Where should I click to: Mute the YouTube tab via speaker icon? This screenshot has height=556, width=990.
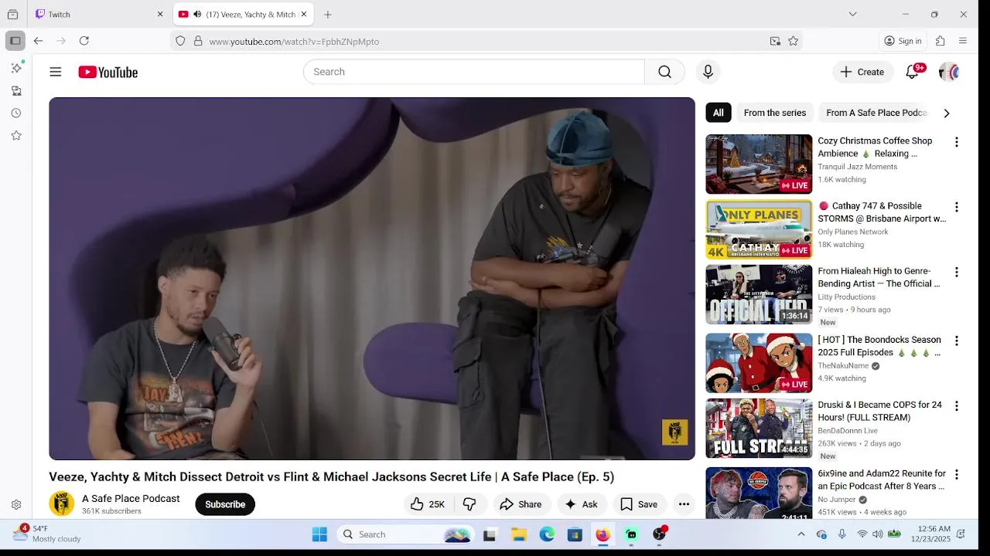[x=197, y=14]
